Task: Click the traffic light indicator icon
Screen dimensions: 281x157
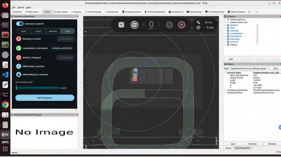Action: point(169,25)
